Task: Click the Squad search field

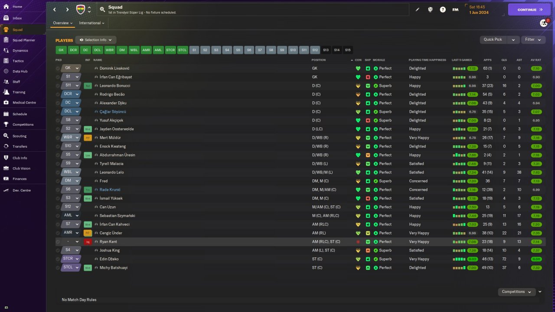Action: click(253, 10)
